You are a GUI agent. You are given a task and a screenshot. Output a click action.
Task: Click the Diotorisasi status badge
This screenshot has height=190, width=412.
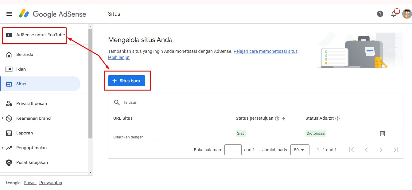(x=316, y=134)
